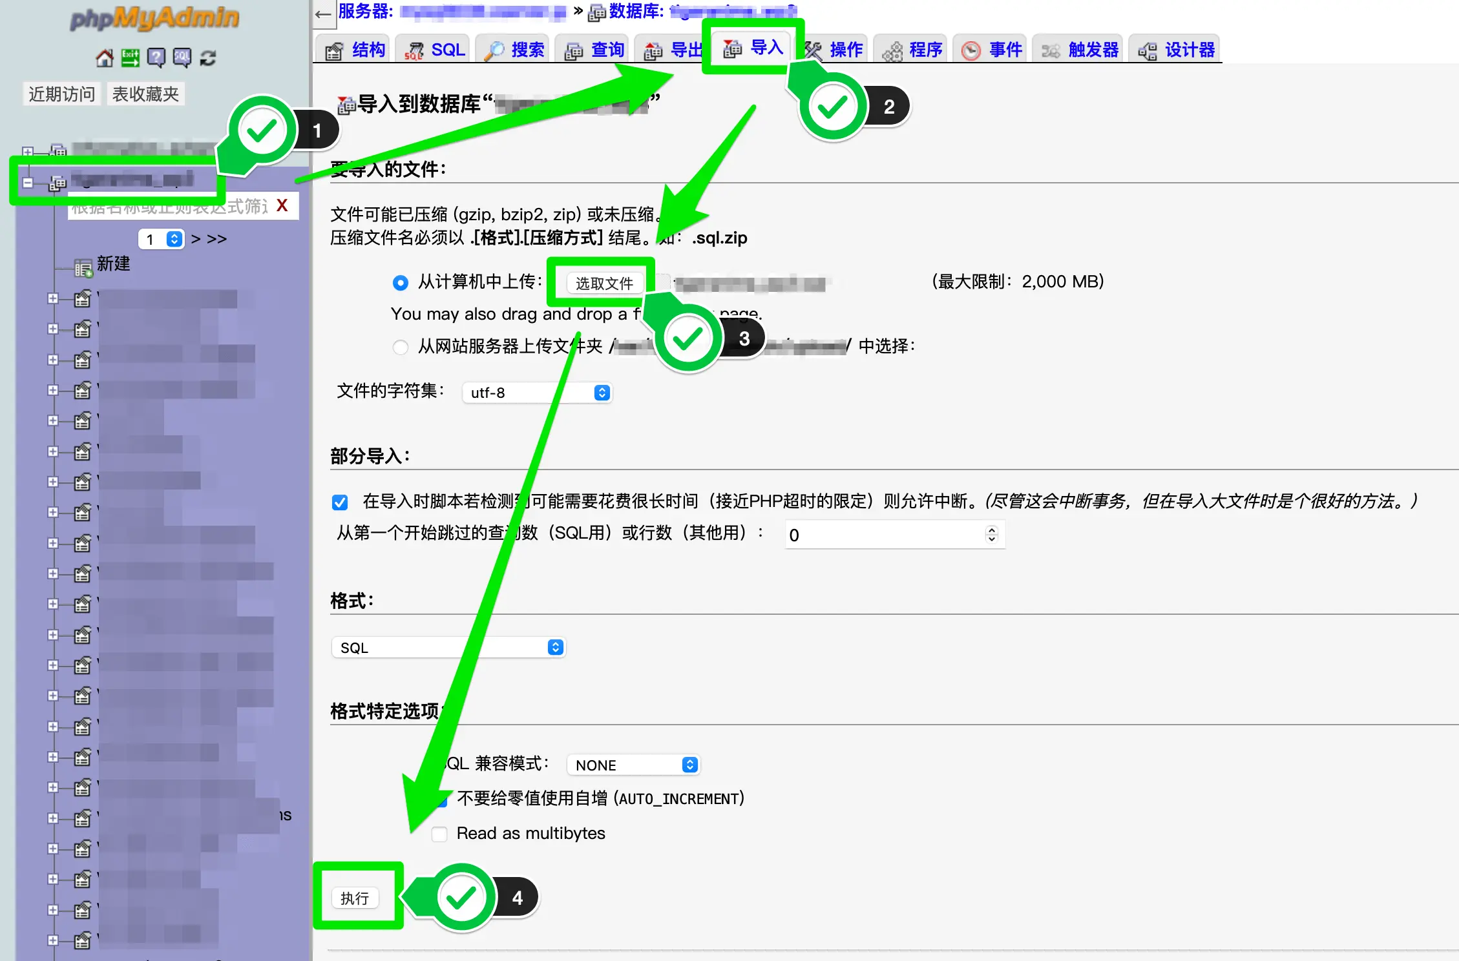The width and height of the screenshot is (1459, 961).
Task: Toggle the Read as multibytes checkbox
Action: click(439, 834)
